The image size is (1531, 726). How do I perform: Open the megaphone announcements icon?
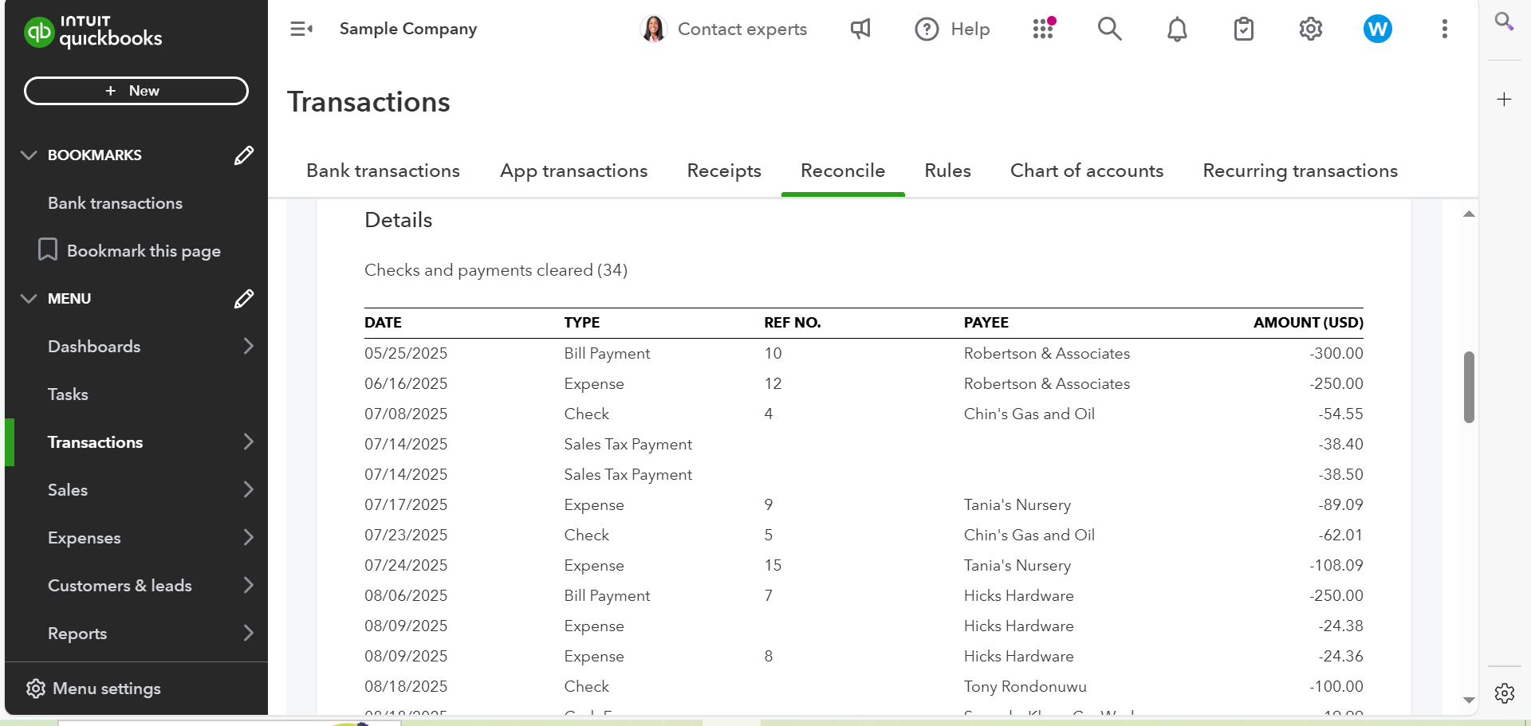860,29
